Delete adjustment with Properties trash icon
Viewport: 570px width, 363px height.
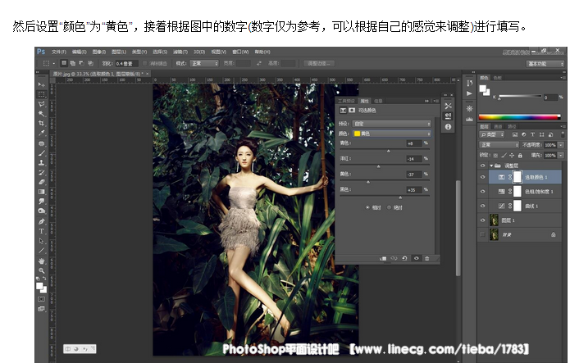coord(427,258)
